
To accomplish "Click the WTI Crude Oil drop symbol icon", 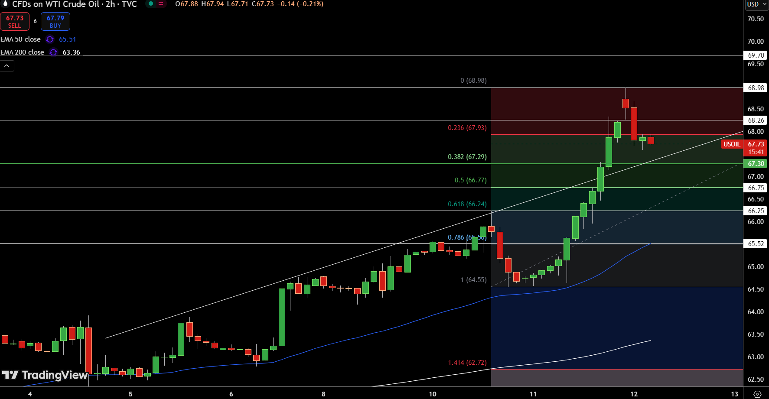I will [5, 4].
